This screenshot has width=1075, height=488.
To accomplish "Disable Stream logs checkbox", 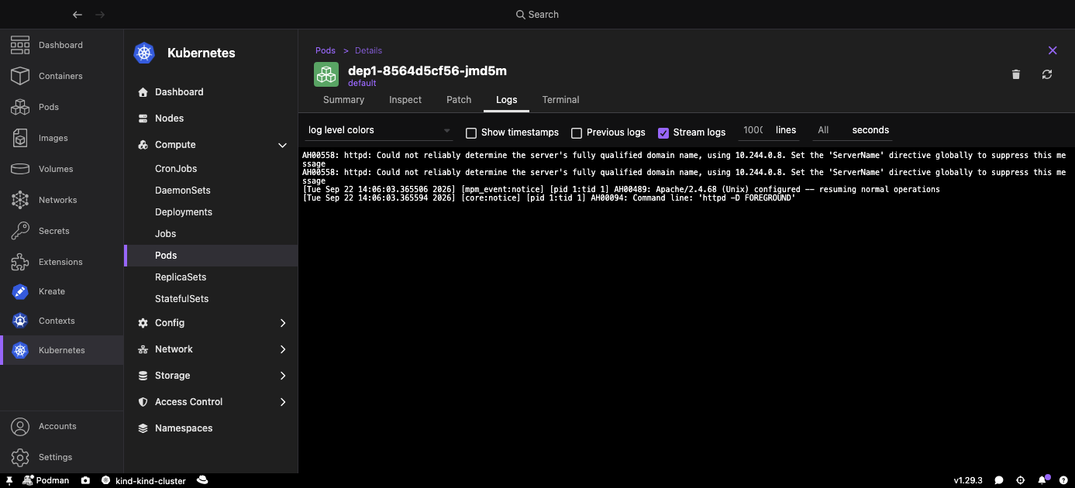I will pyautogui.click(x=663, y=132).
